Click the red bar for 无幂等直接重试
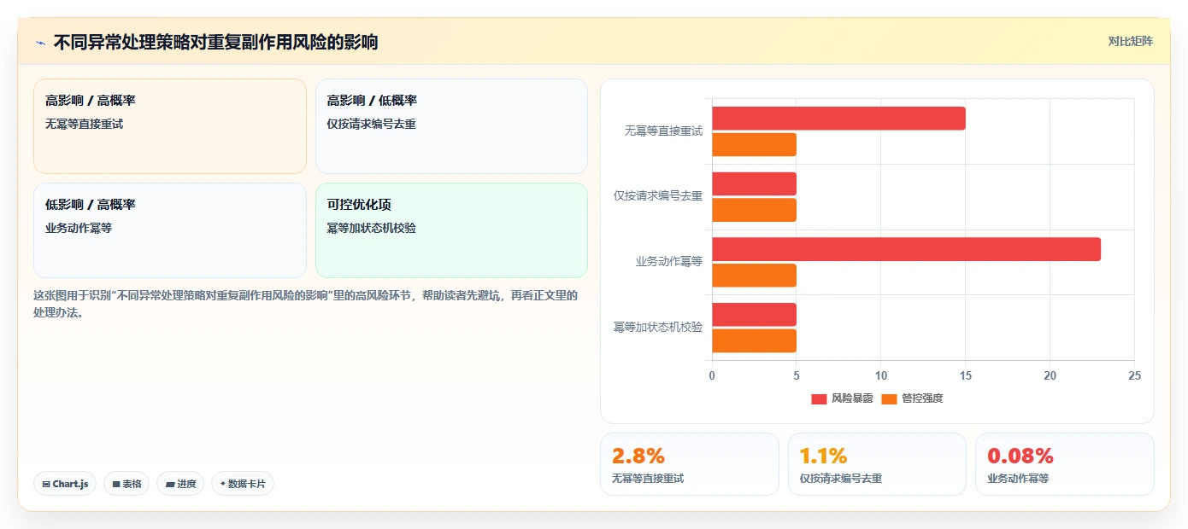This screenshot has height=529, width=1188. click(x=838, y=119)
